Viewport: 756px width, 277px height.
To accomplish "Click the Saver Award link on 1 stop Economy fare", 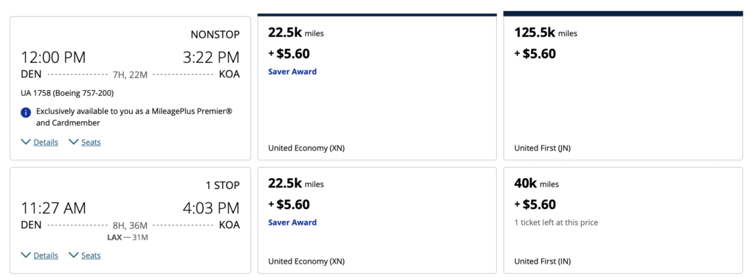I will 292,222.
